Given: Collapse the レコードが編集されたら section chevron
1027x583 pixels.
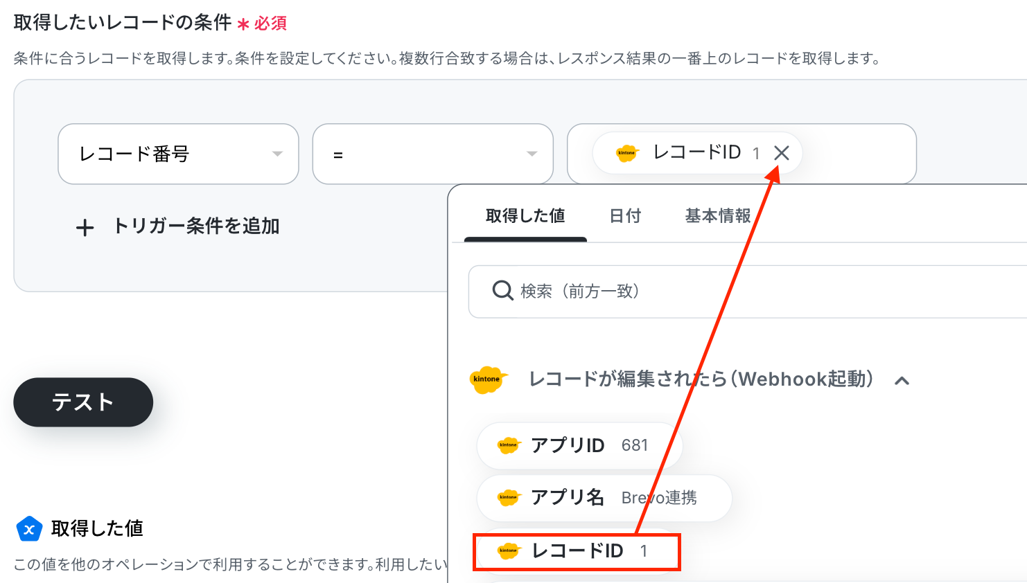Looking at the screenshot, I should [x=902, y=380].
